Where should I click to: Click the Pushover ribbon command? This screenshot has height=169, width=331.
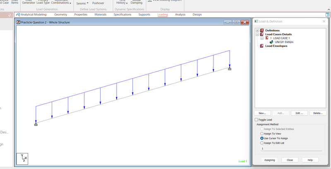98,3
